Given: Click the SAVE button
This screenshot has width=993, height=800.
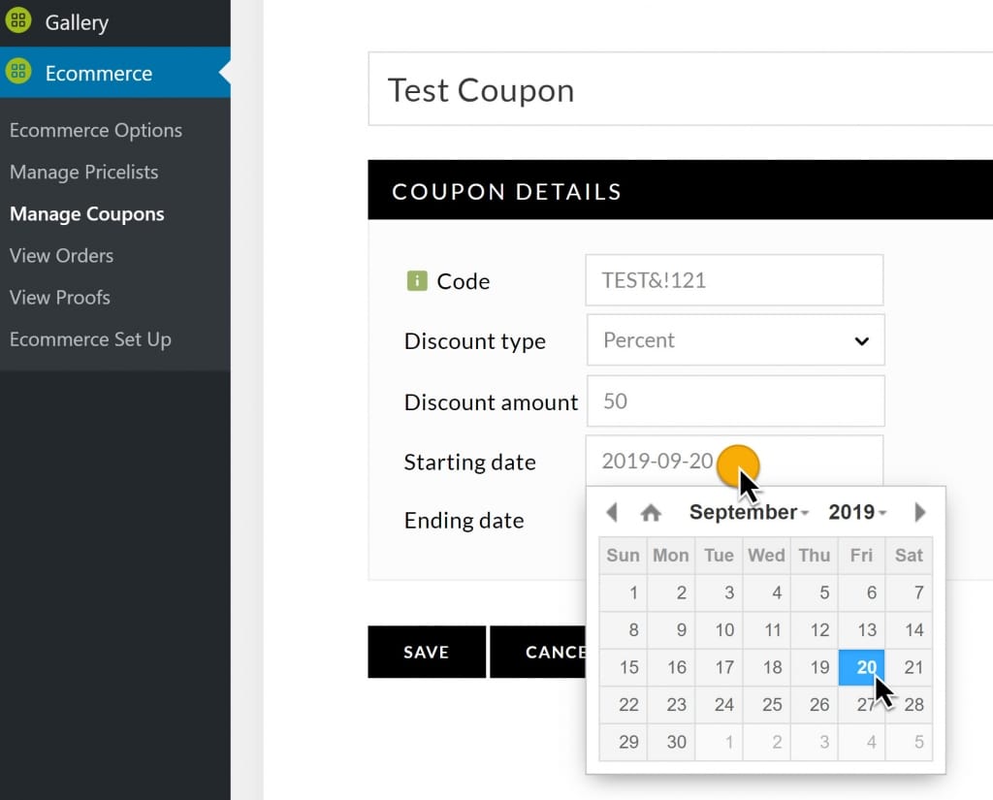Looking at the screenshot, I should [x=426, y=653].
